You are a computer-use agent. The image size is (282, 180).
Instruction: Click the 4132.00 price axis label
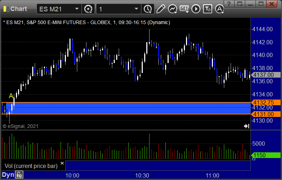point(263,108)
